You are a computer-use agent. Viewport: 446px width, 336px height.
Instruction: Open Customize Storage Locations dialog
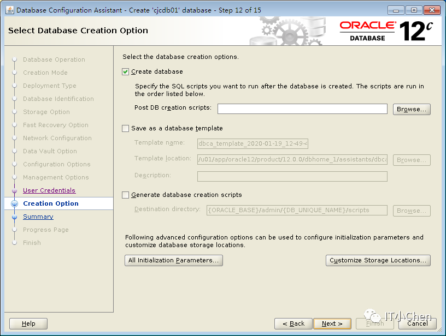click(x=378, y=260)
